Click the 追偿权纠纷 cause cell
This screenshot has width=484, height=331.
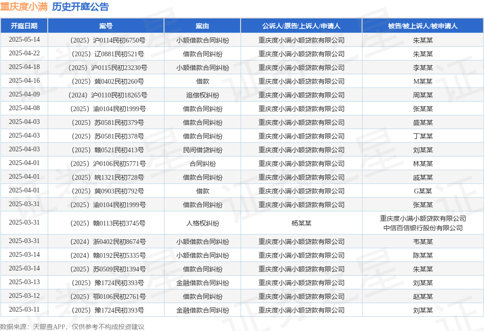point(202,95)
